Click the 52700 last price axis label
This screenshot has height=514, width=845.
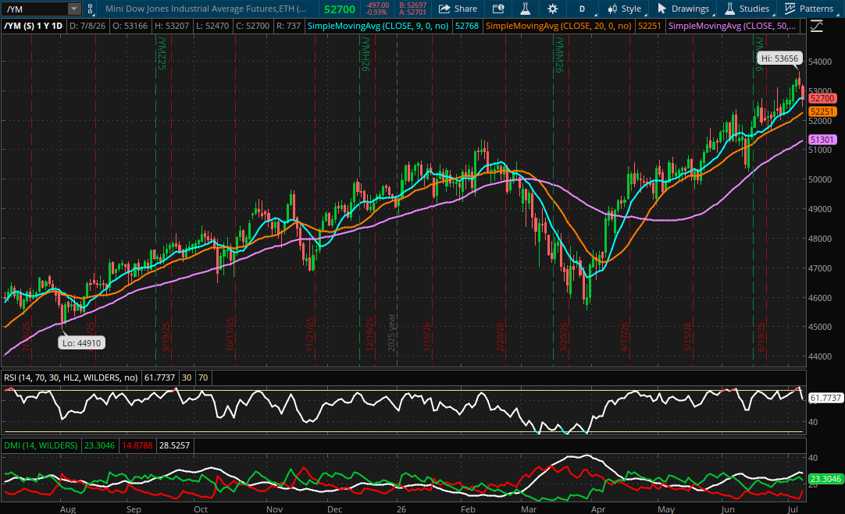[x=822, y=98]
